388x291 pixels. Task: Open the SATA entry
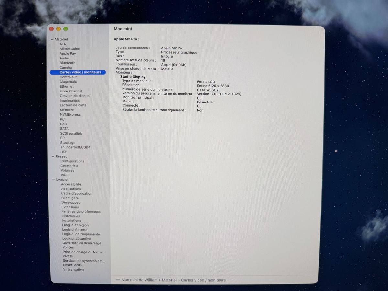(x=64, y=129)
